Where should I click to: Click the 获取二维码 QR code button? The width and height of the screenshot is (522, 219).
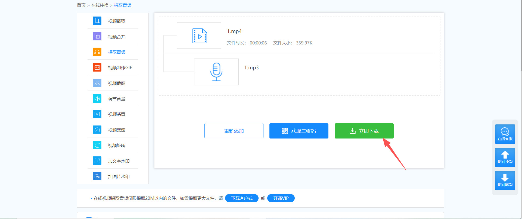[299, 131]
